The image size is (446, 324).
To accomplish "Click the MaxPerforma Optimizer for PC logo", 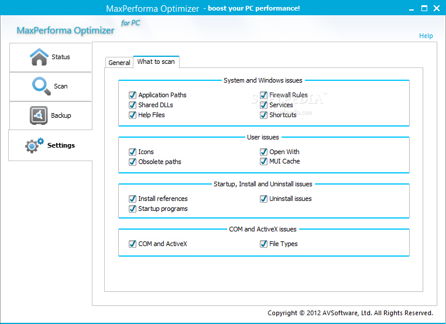I will pyautogui.click(x=78, y=28).
